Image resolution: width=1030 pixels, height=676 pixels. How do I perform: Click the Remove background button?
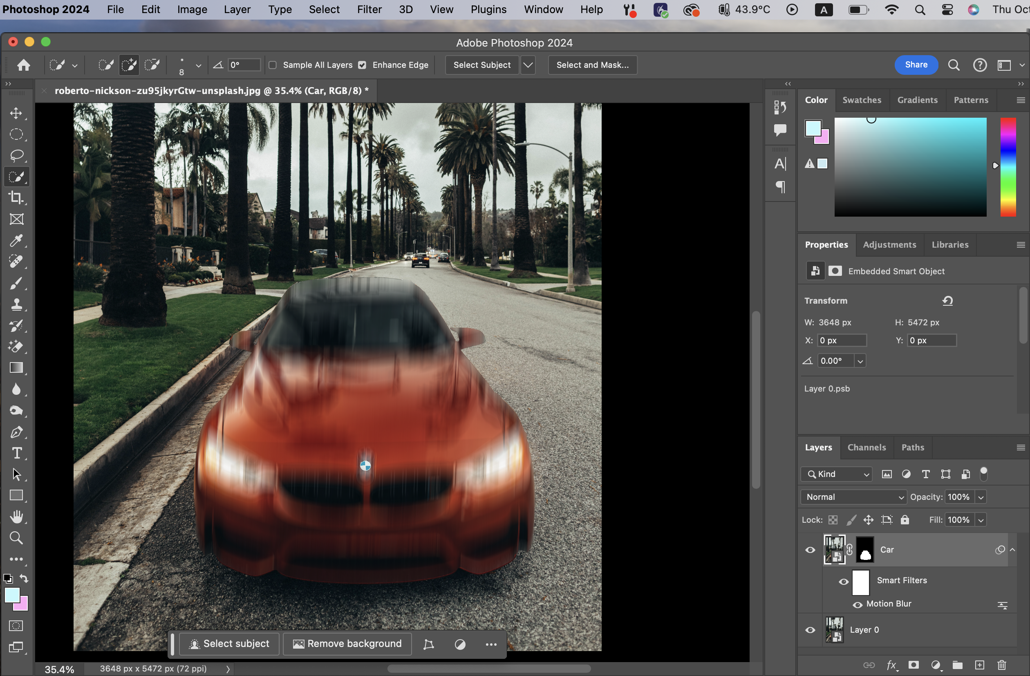(347, 644)
